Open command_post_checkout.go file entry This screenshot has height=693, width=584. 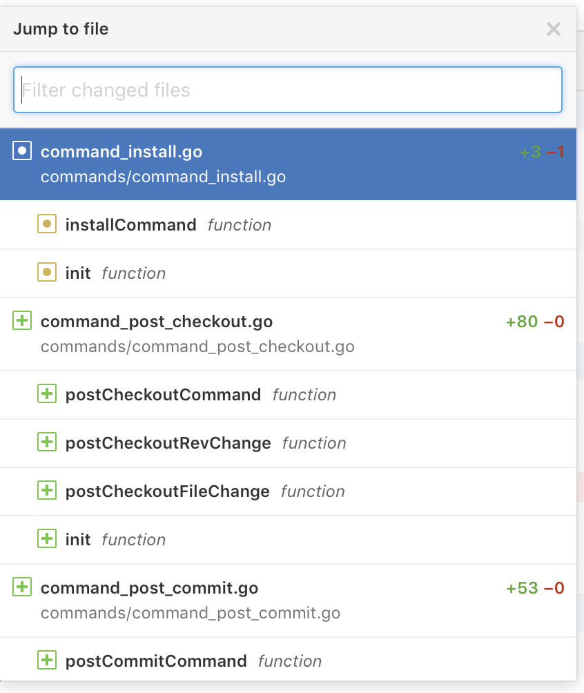(x=157, y=322)
